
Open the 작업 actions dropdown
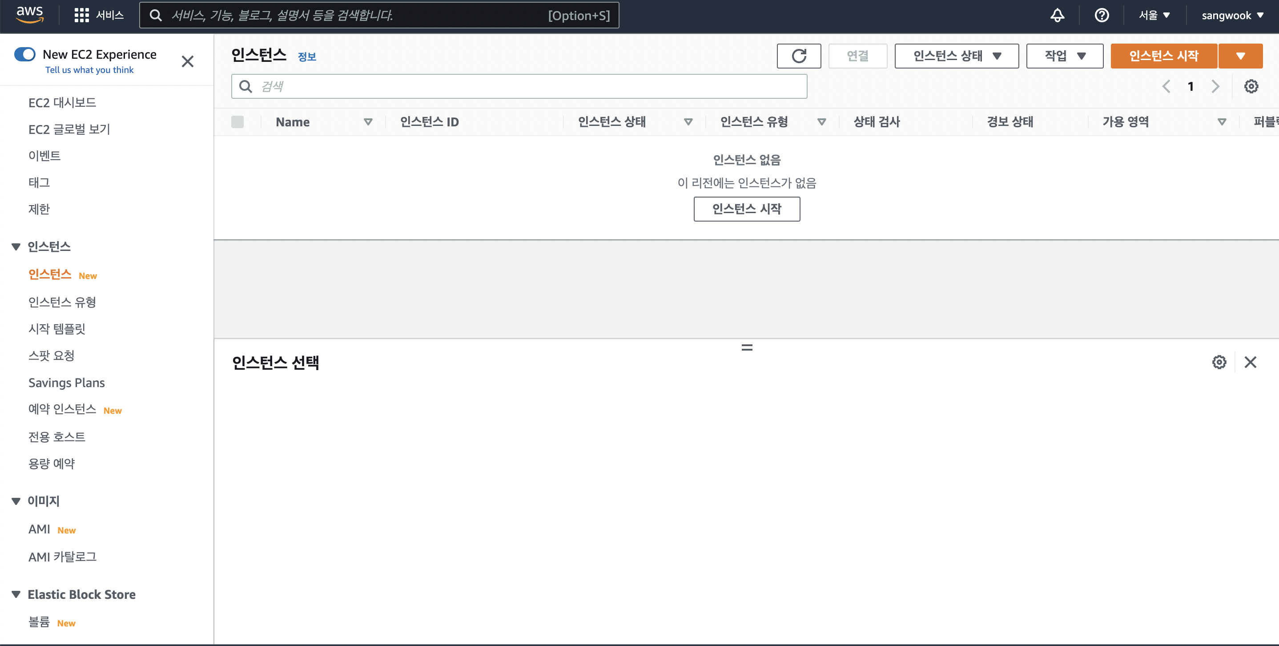pos(1065,56)
